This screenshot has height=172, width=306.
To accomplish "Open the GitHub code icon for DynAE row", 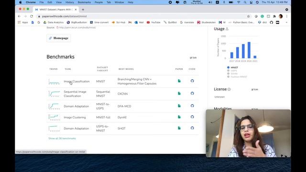I will (x=192, y=117).
